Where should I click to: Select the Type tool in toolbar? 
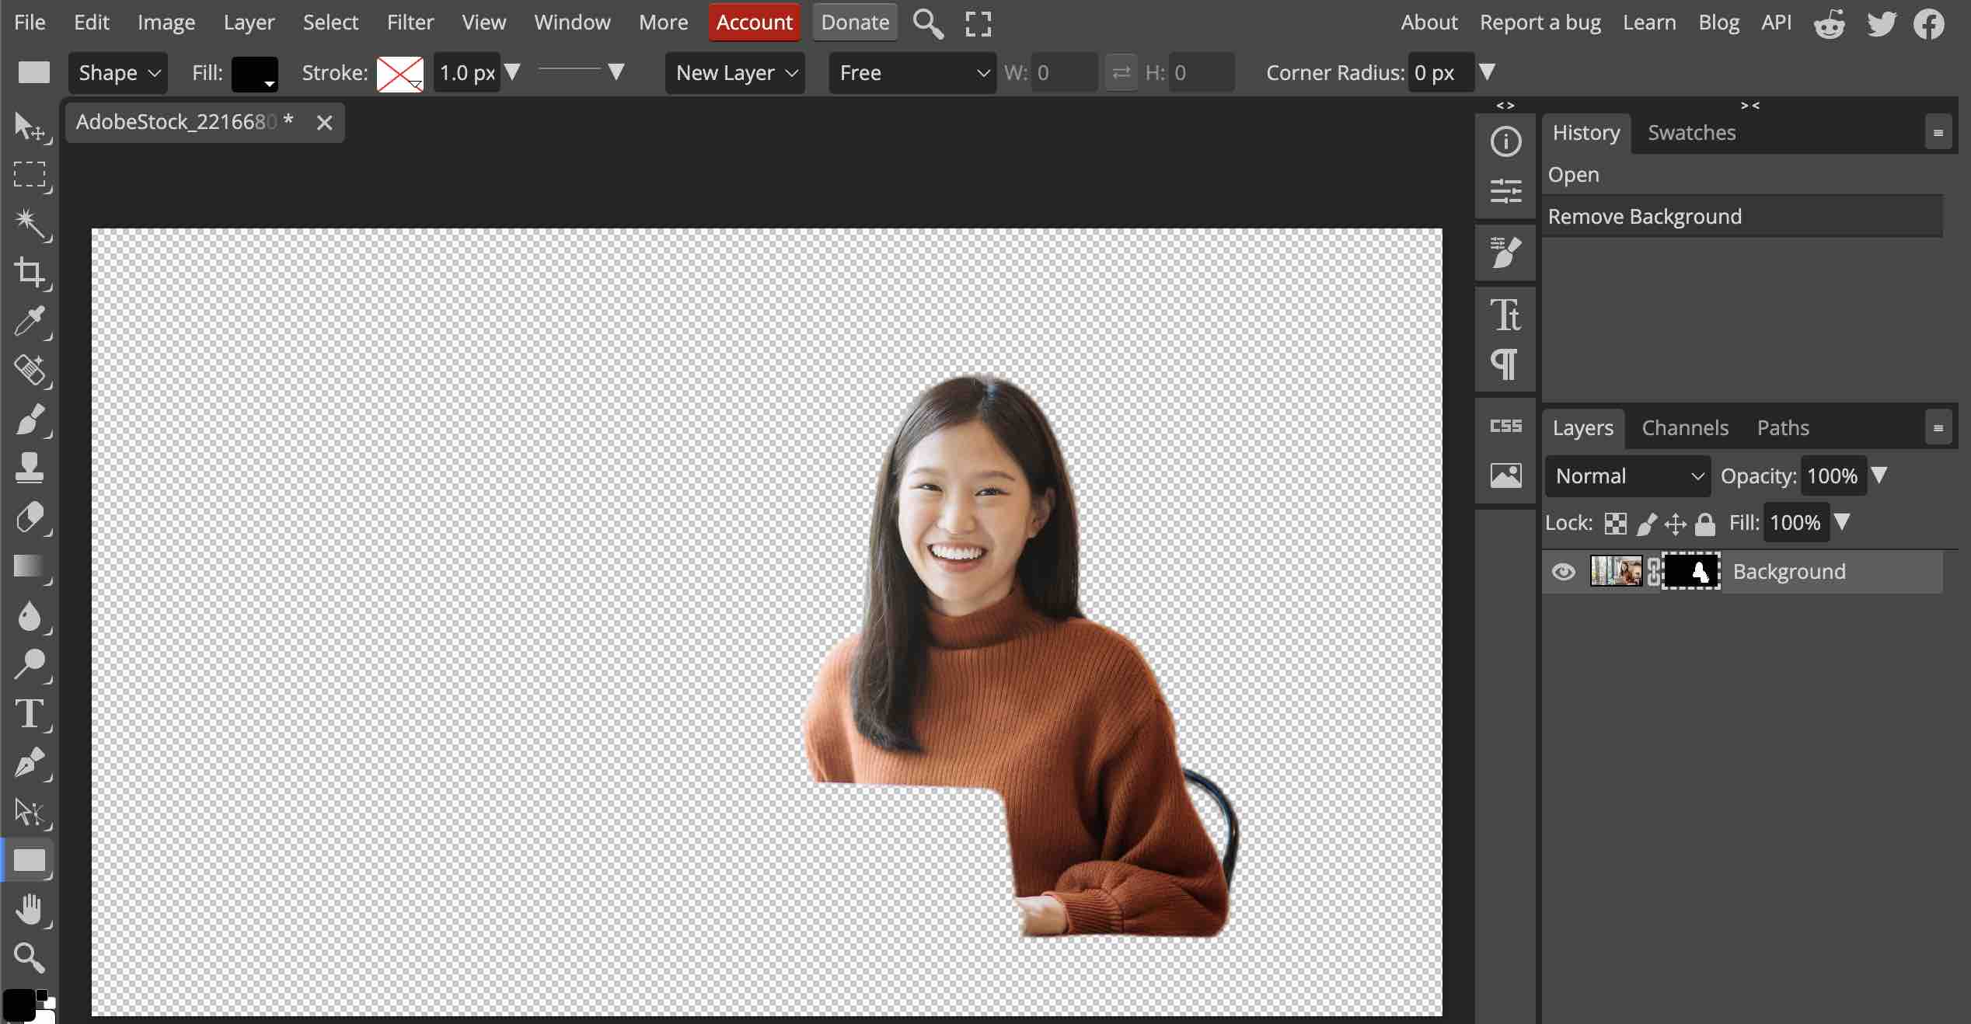coord(30,713)
